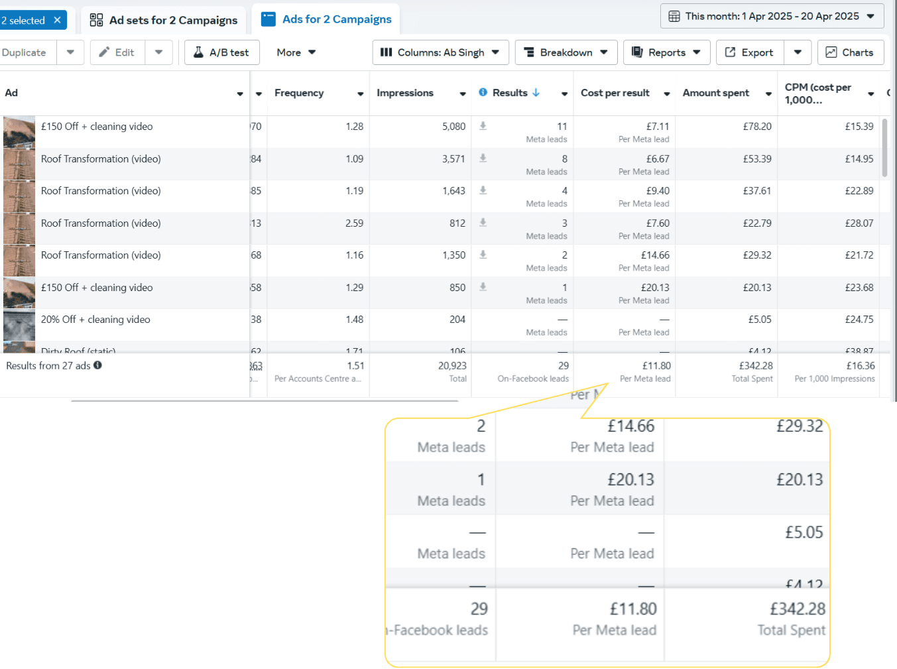
Task: Click the results icon in the 4 Meta leads row
Action: (x=483, y=190)
